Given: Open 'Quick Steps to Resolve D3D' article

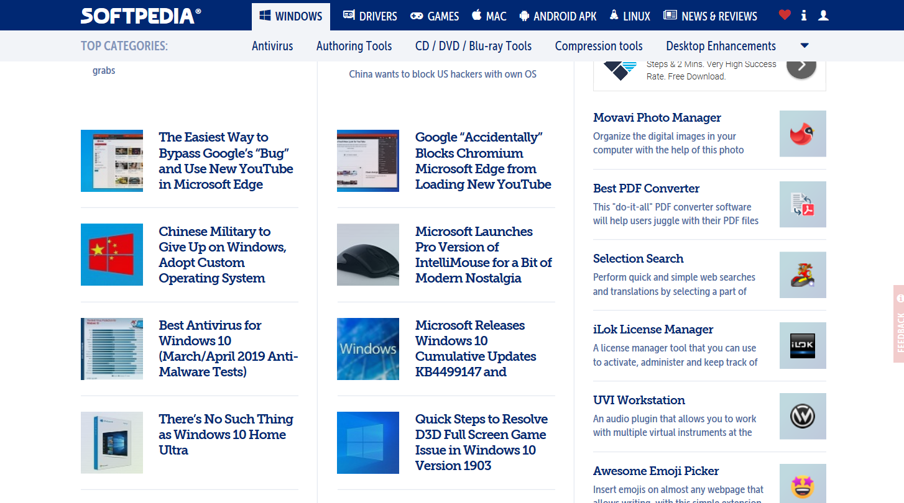Looking at the screenshot, I should coord(481,442).
